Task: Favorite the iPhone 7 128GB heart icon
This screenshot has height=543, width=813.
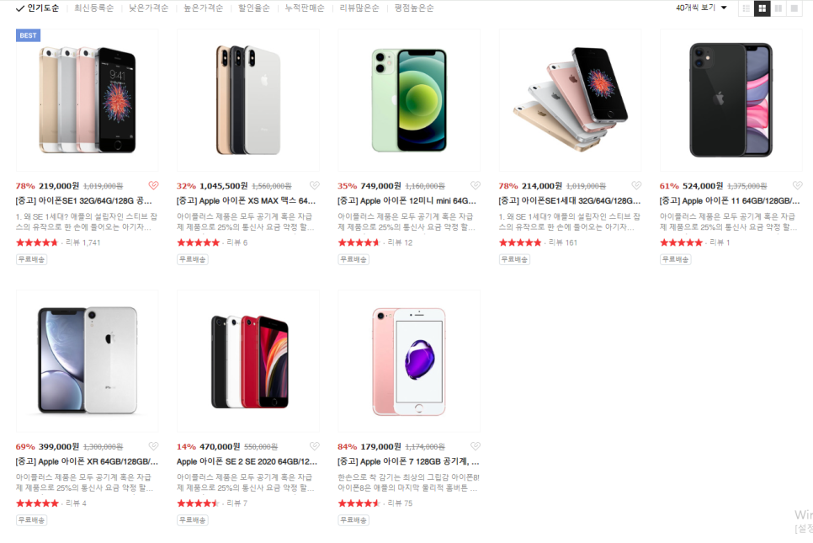Action: coord(476,446)
